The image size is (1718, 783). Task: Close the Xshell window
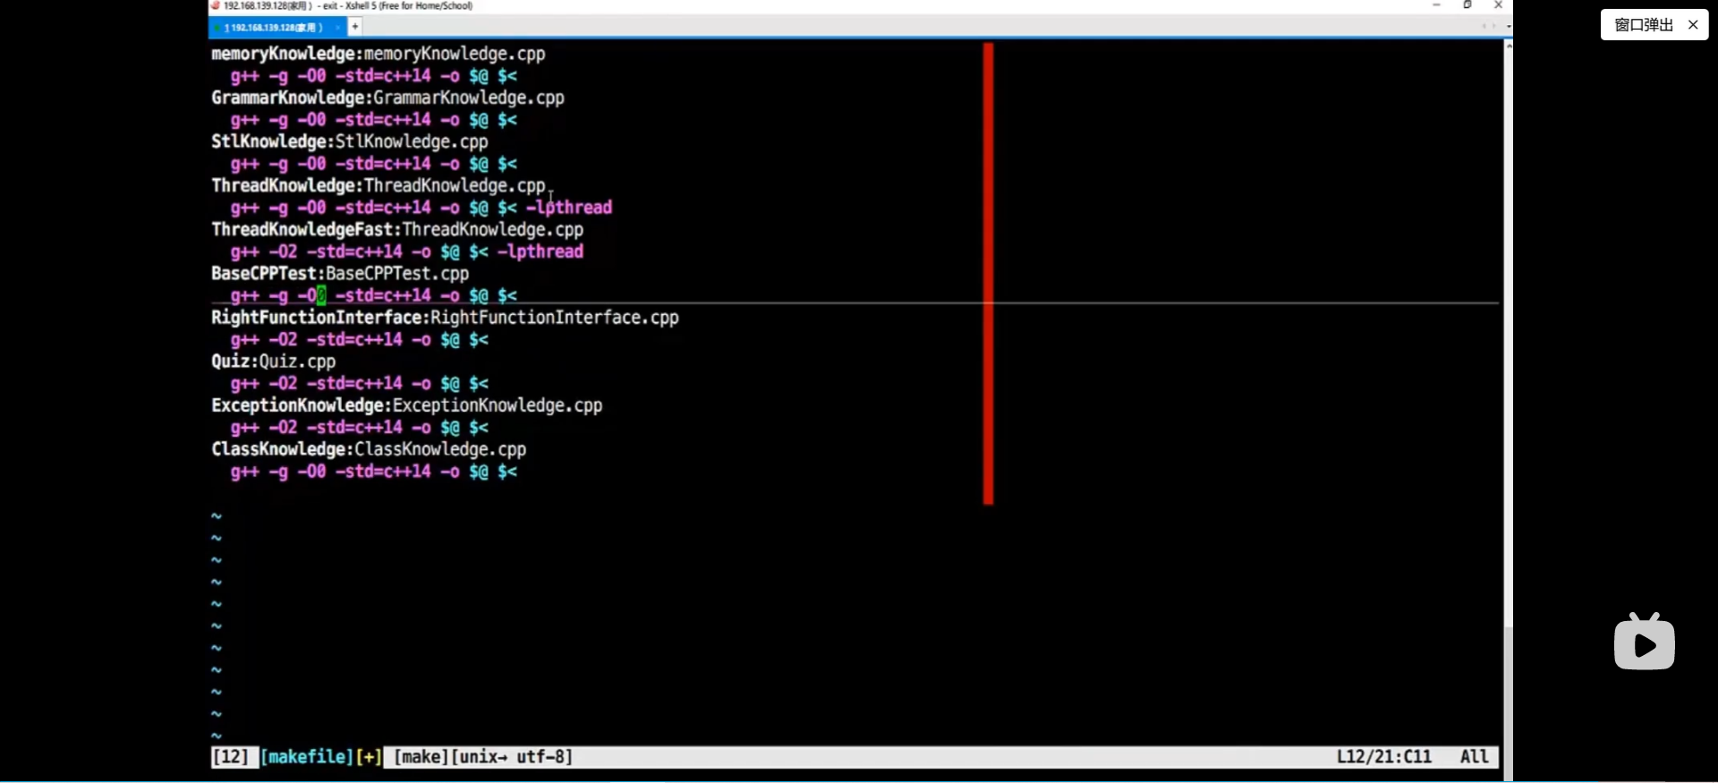click(x=1499, y=5)
